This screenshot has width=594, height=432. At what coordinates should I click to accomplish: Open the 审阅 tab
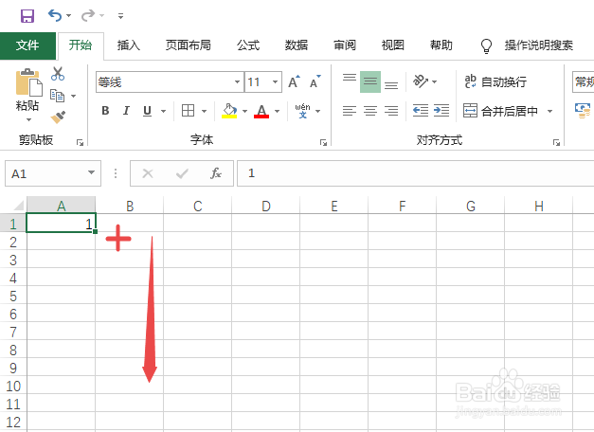click(345, 45)
